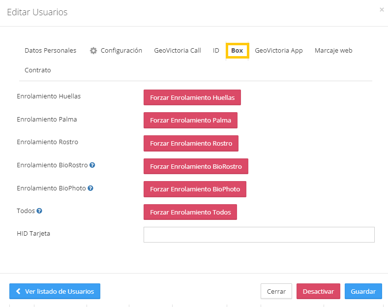
Task: Open the Marcaje web tab
Action: [x=333, y=50]
